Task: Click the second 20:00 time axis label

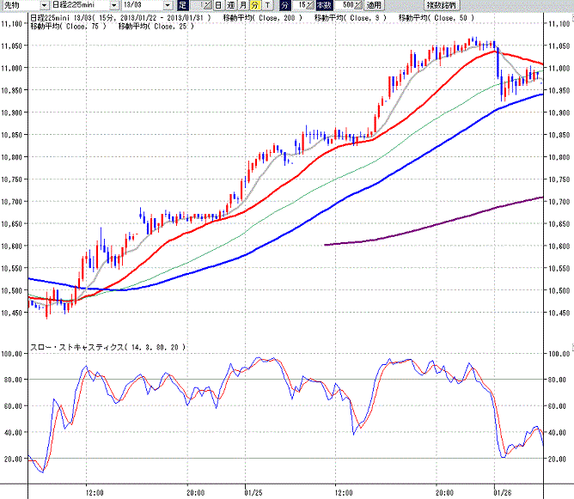Action: [x=444, y=493]
